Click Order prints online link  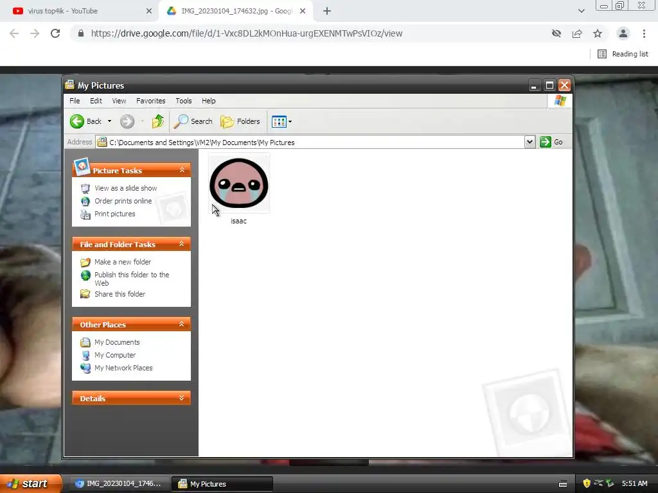click(123, 201)
